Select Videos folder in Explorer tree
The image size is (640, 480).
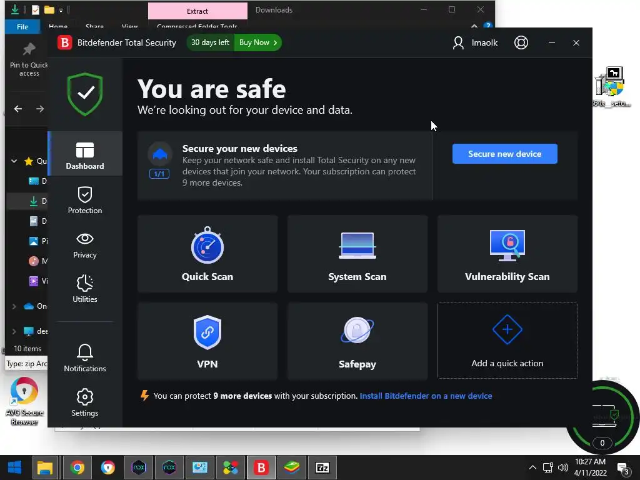pos(38,281)
